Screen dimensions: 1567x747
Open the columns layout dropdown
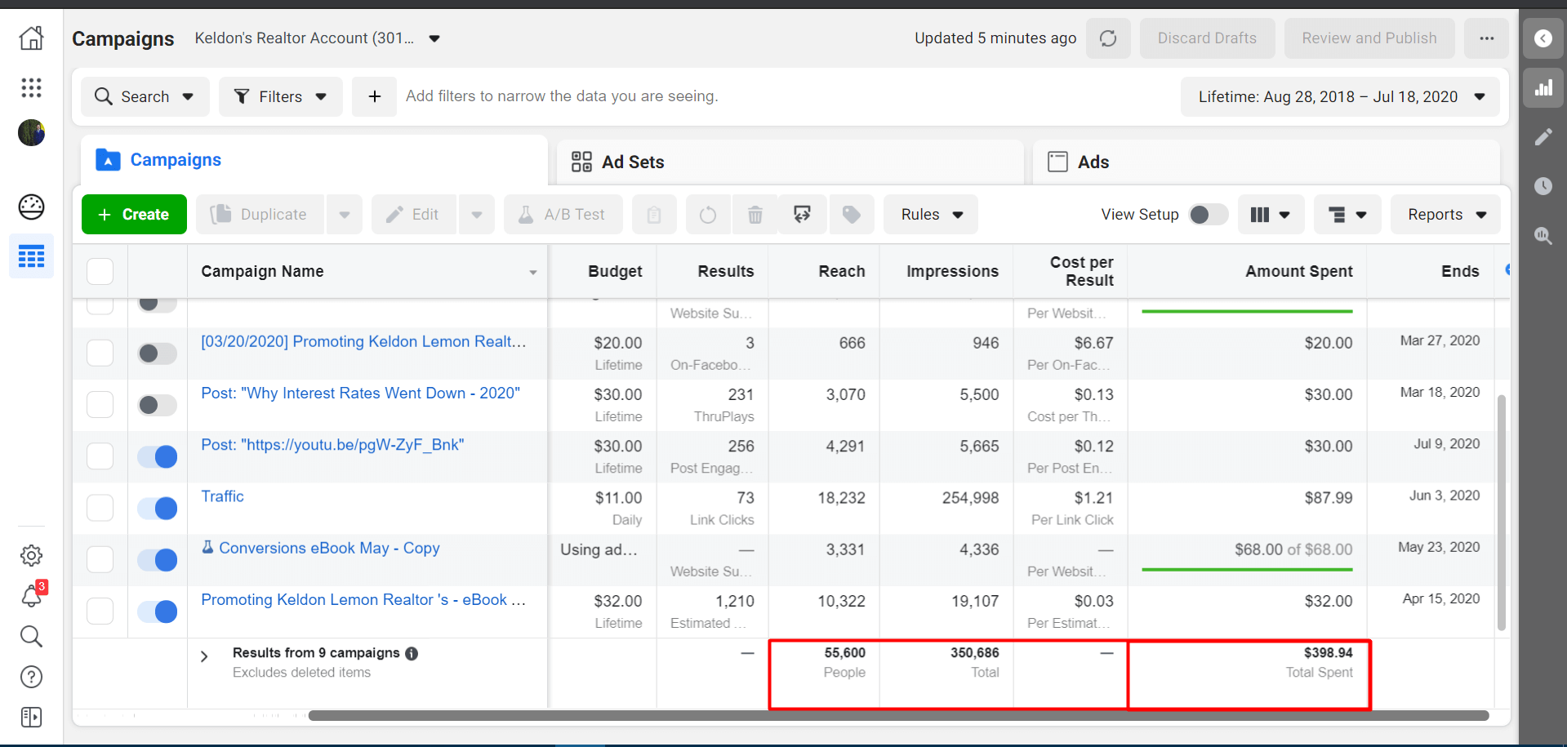[1271, 215]
